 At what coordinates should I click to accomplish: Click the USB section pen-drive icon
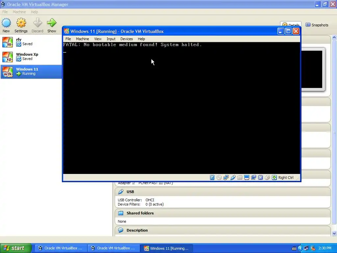tap(121, 192)
